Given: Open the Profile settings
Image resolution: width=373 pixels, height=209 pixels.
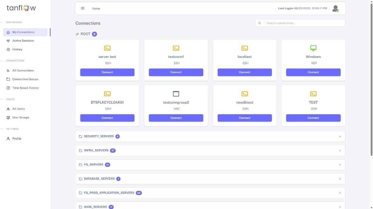Looking at the screenshot, I should pos(25,139).
